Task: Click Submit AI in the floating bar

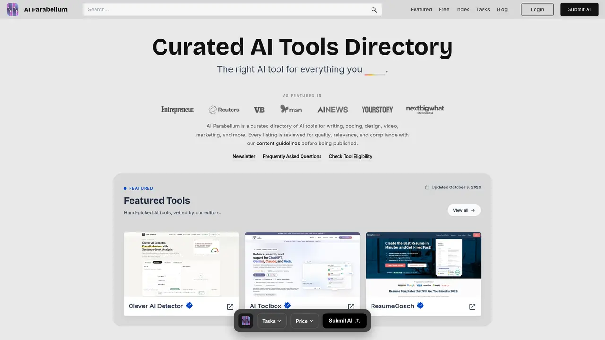Action: 345,321
